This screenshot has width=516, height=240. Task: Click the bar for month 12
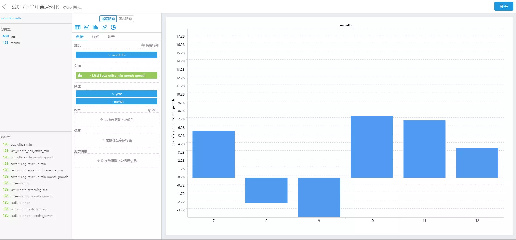[477, 163]
